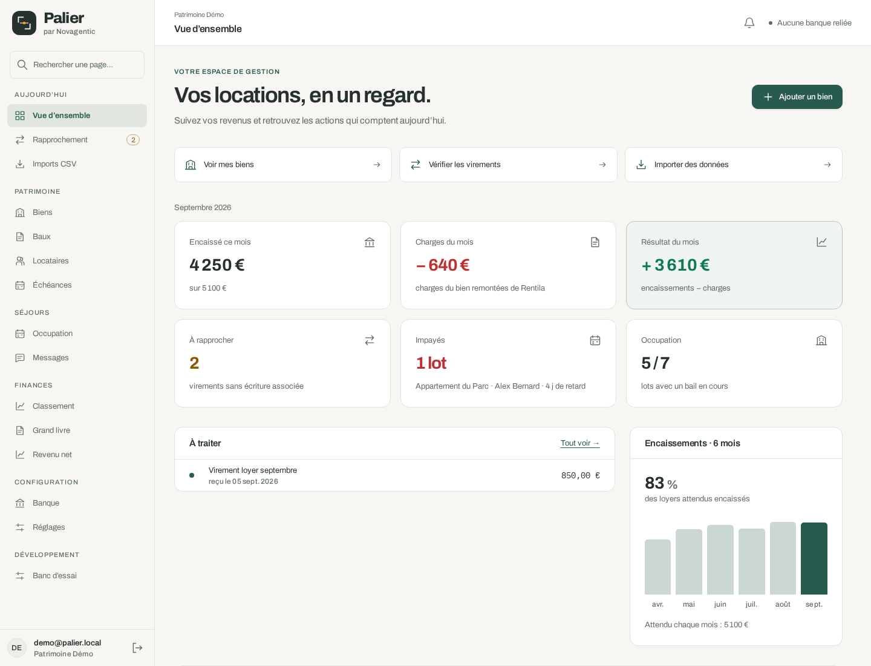Click the magnifier icon in search box
The height and width of the screenshot is (666, 871).
click(22, 65)
